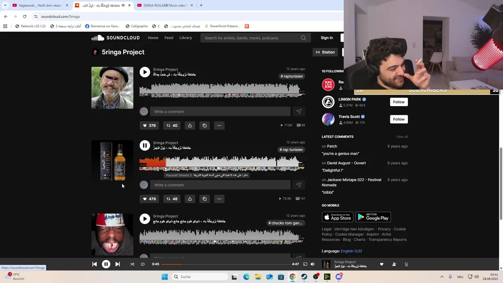Open the tab search dropdown arrow
This screenshot has width=503, height=283.
pyautogui.click(x=6, y=6)
